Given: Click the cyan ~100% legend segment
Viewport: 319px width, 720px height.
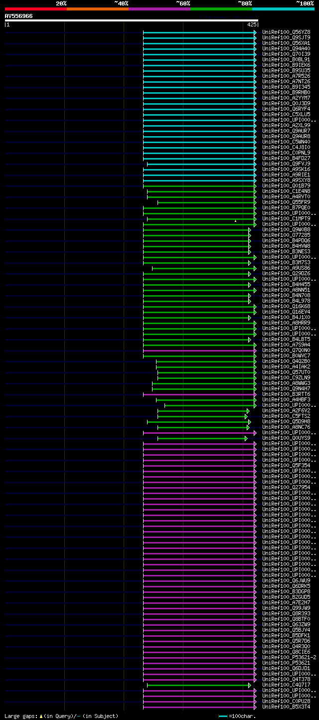Looking at the screenshot, I should point(283,9).
